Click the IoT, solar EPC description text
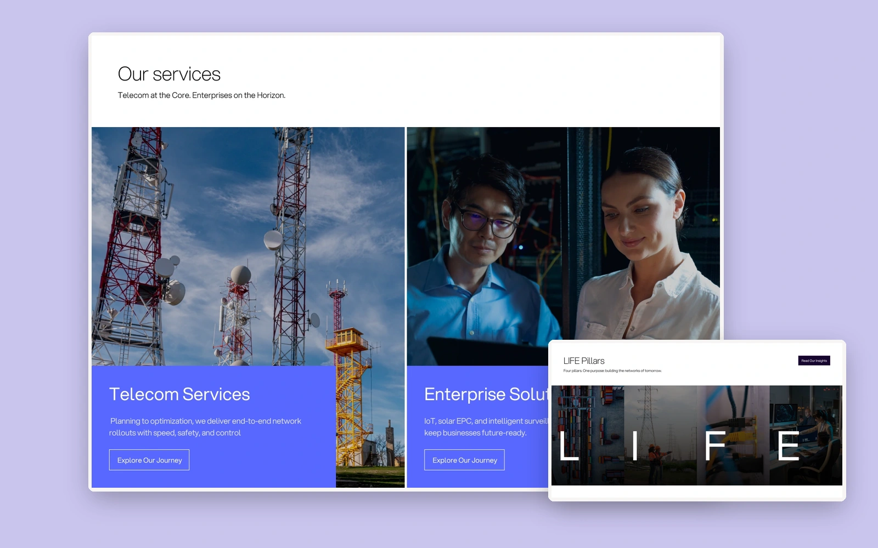The image size is (878, 548). 486,427
